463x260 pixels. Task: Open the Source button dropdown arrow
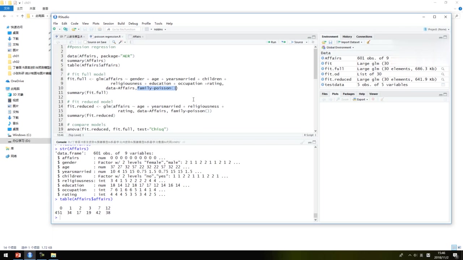click(307, 42)
